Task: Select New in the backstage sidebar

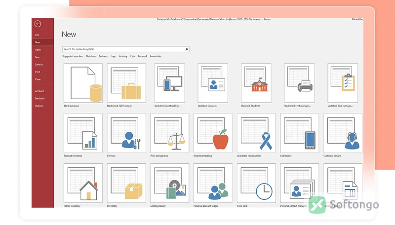Action: [43, 42]
